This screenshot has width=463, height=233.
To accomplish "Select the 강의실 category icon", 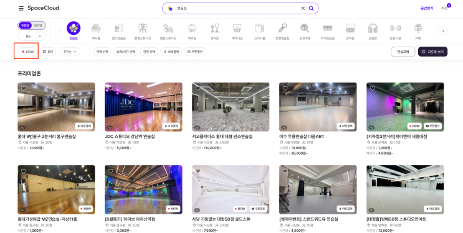I will pyautogui.click(x=350, y=29).
